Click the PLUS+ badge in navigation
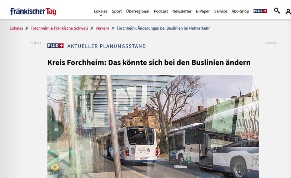This screenshot has height=178, width=291. pos(260,11)
